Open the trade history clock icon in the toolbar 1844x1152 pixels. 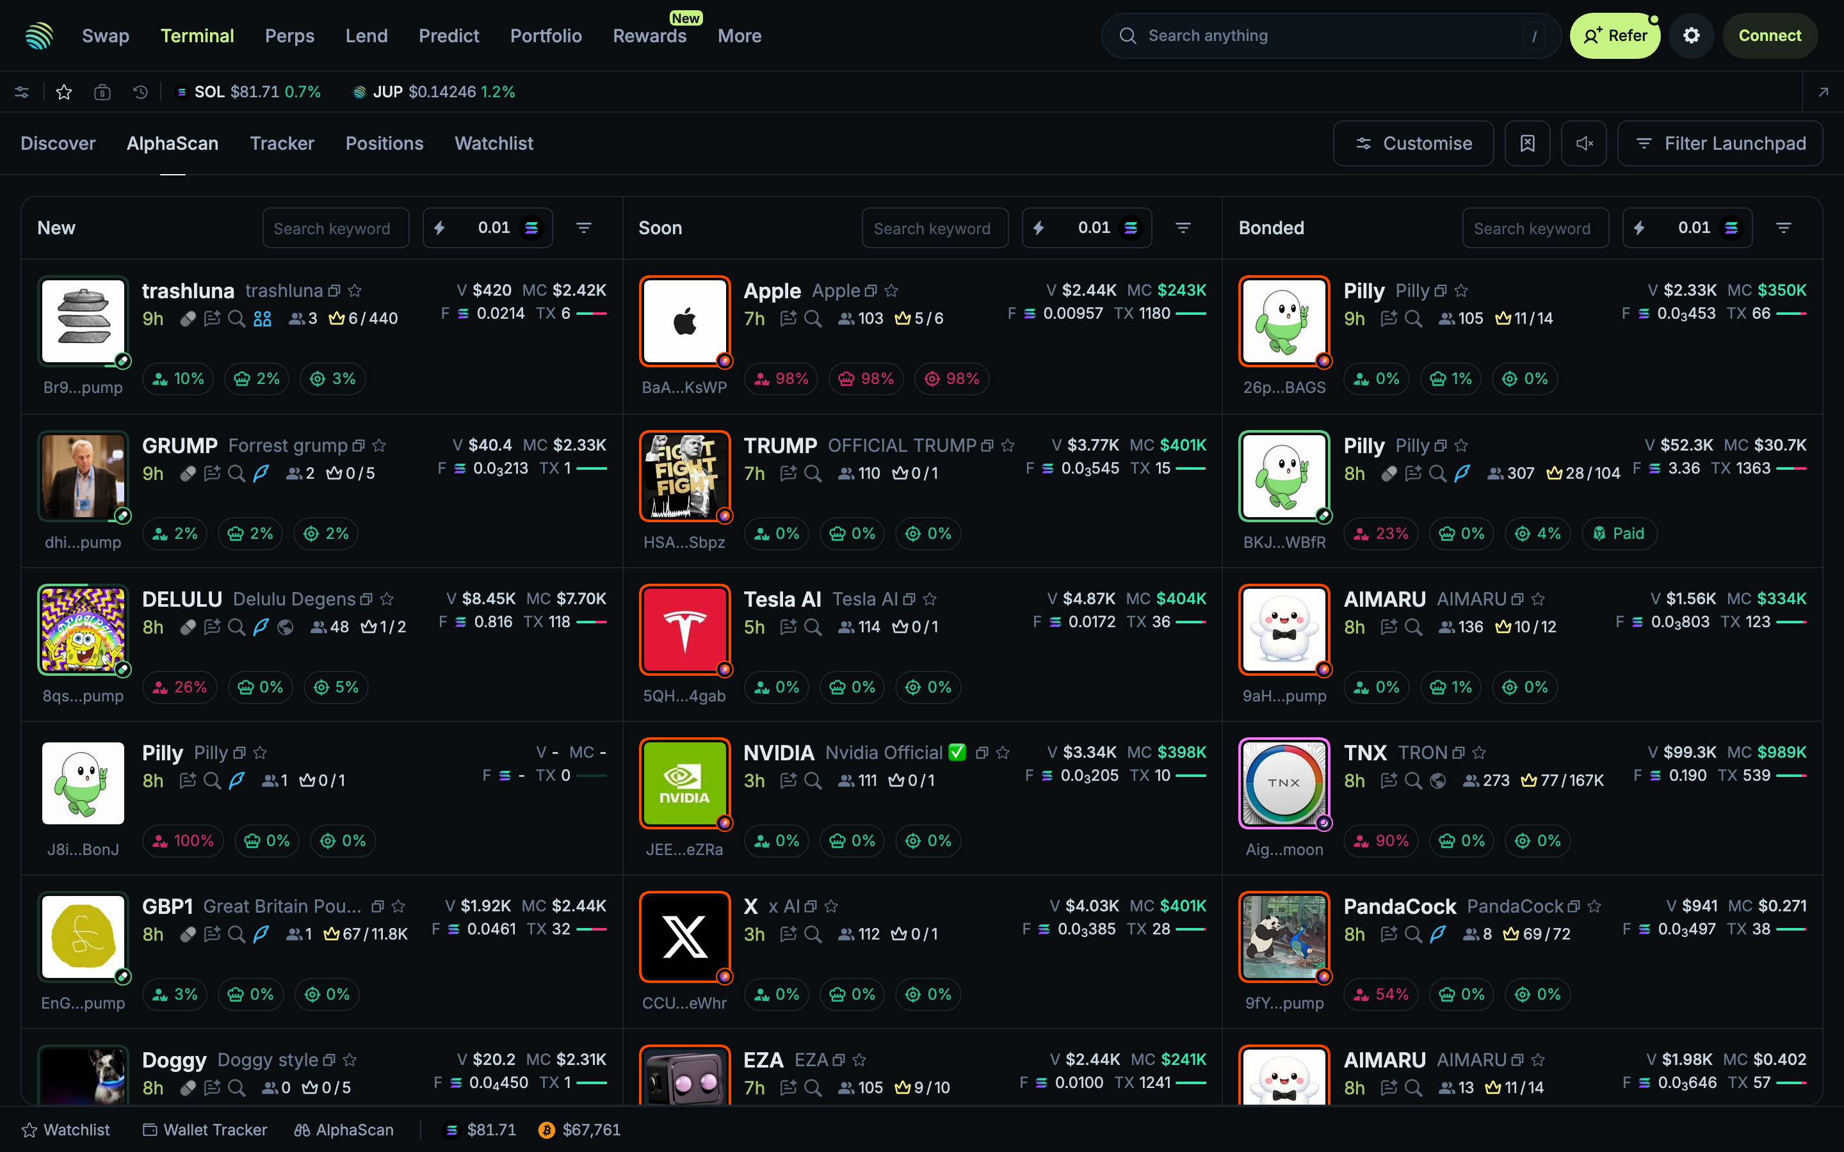coord(140,92)
